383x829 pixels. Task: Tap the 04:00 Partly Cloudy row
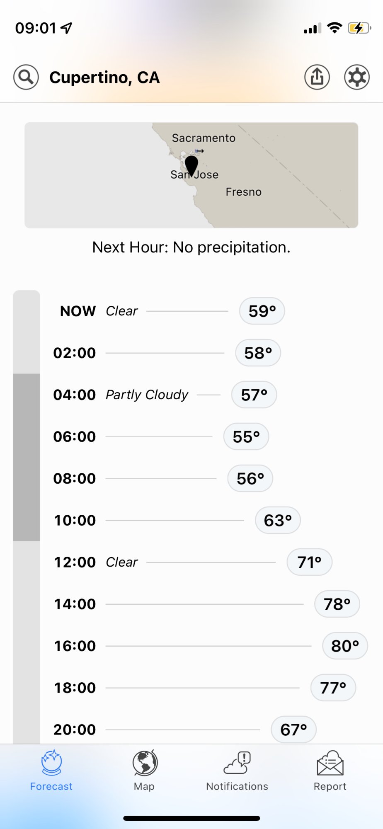tap(147, 395)
